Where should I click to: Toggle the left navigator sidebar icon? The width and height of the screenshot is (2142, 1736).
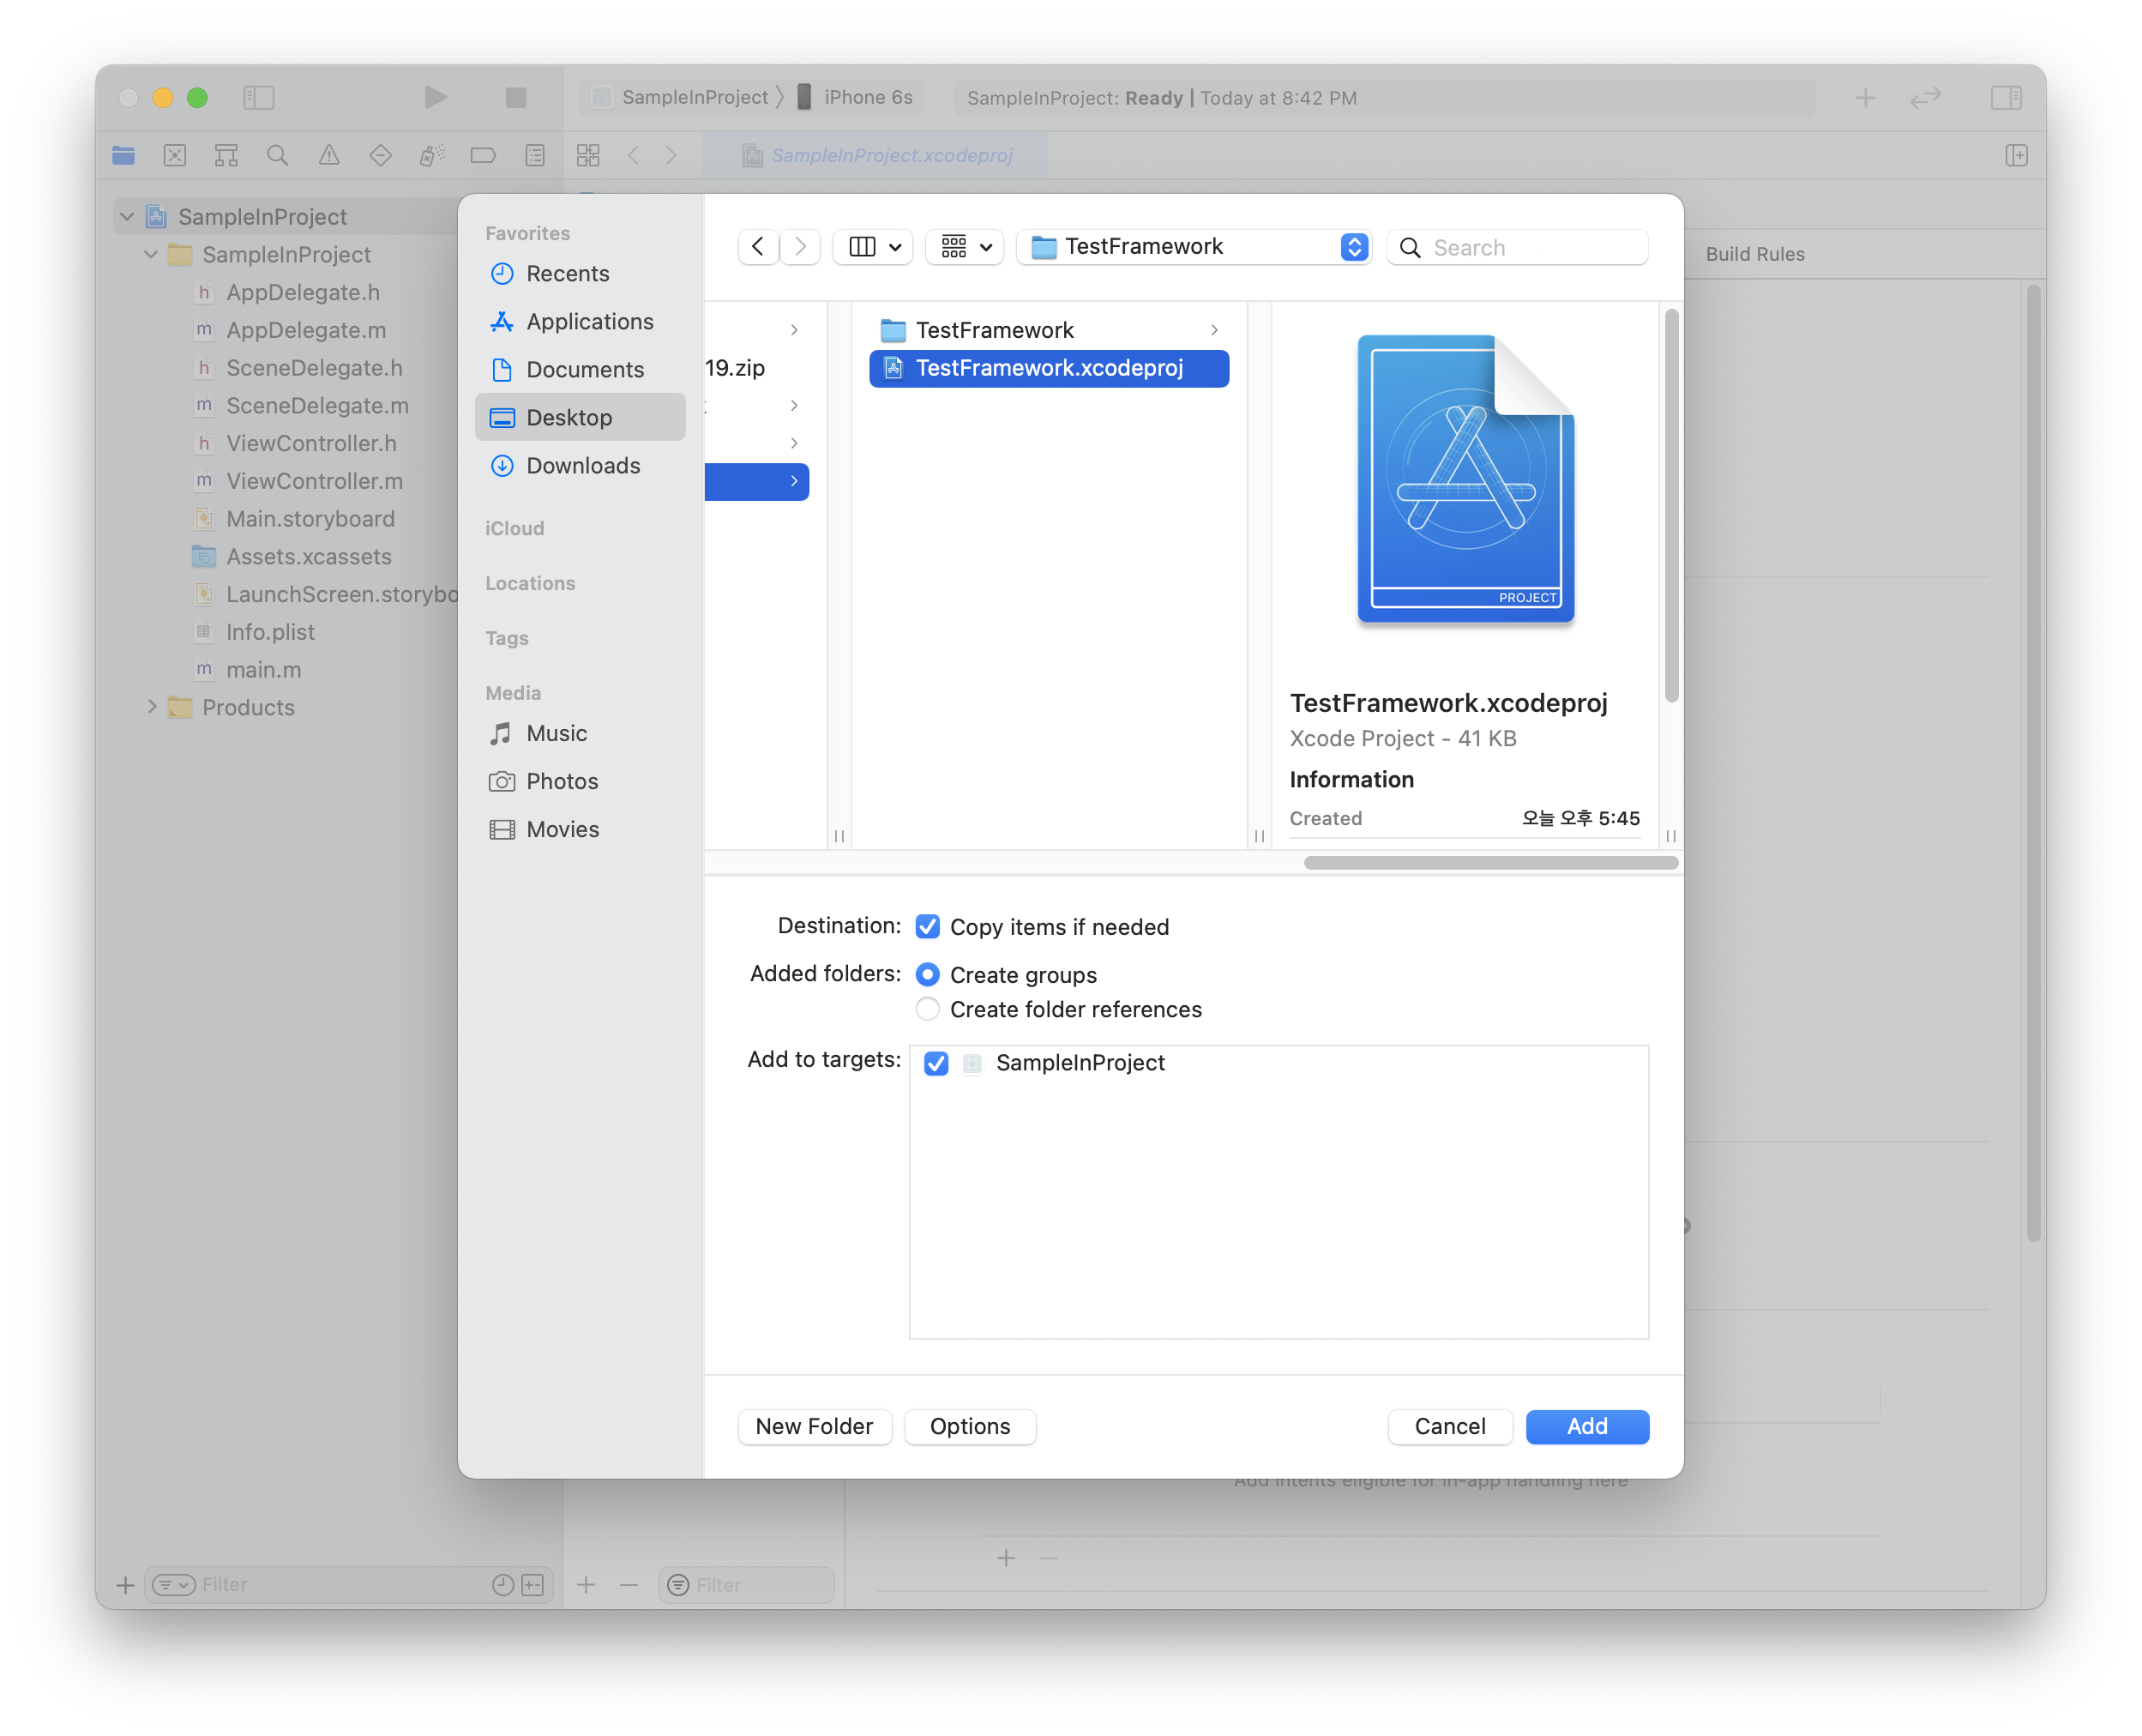(x=258, y=97)
